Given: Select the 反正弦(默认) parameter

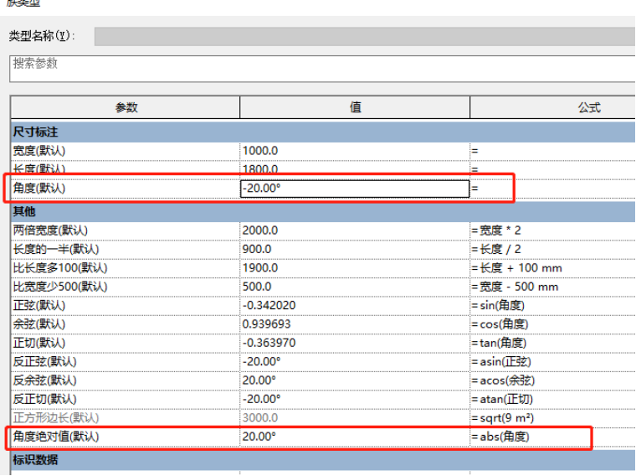Looking at the screenshot, I should [44, 362].
